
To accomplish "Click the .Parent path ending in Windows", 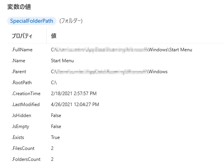I will (109, 72).
